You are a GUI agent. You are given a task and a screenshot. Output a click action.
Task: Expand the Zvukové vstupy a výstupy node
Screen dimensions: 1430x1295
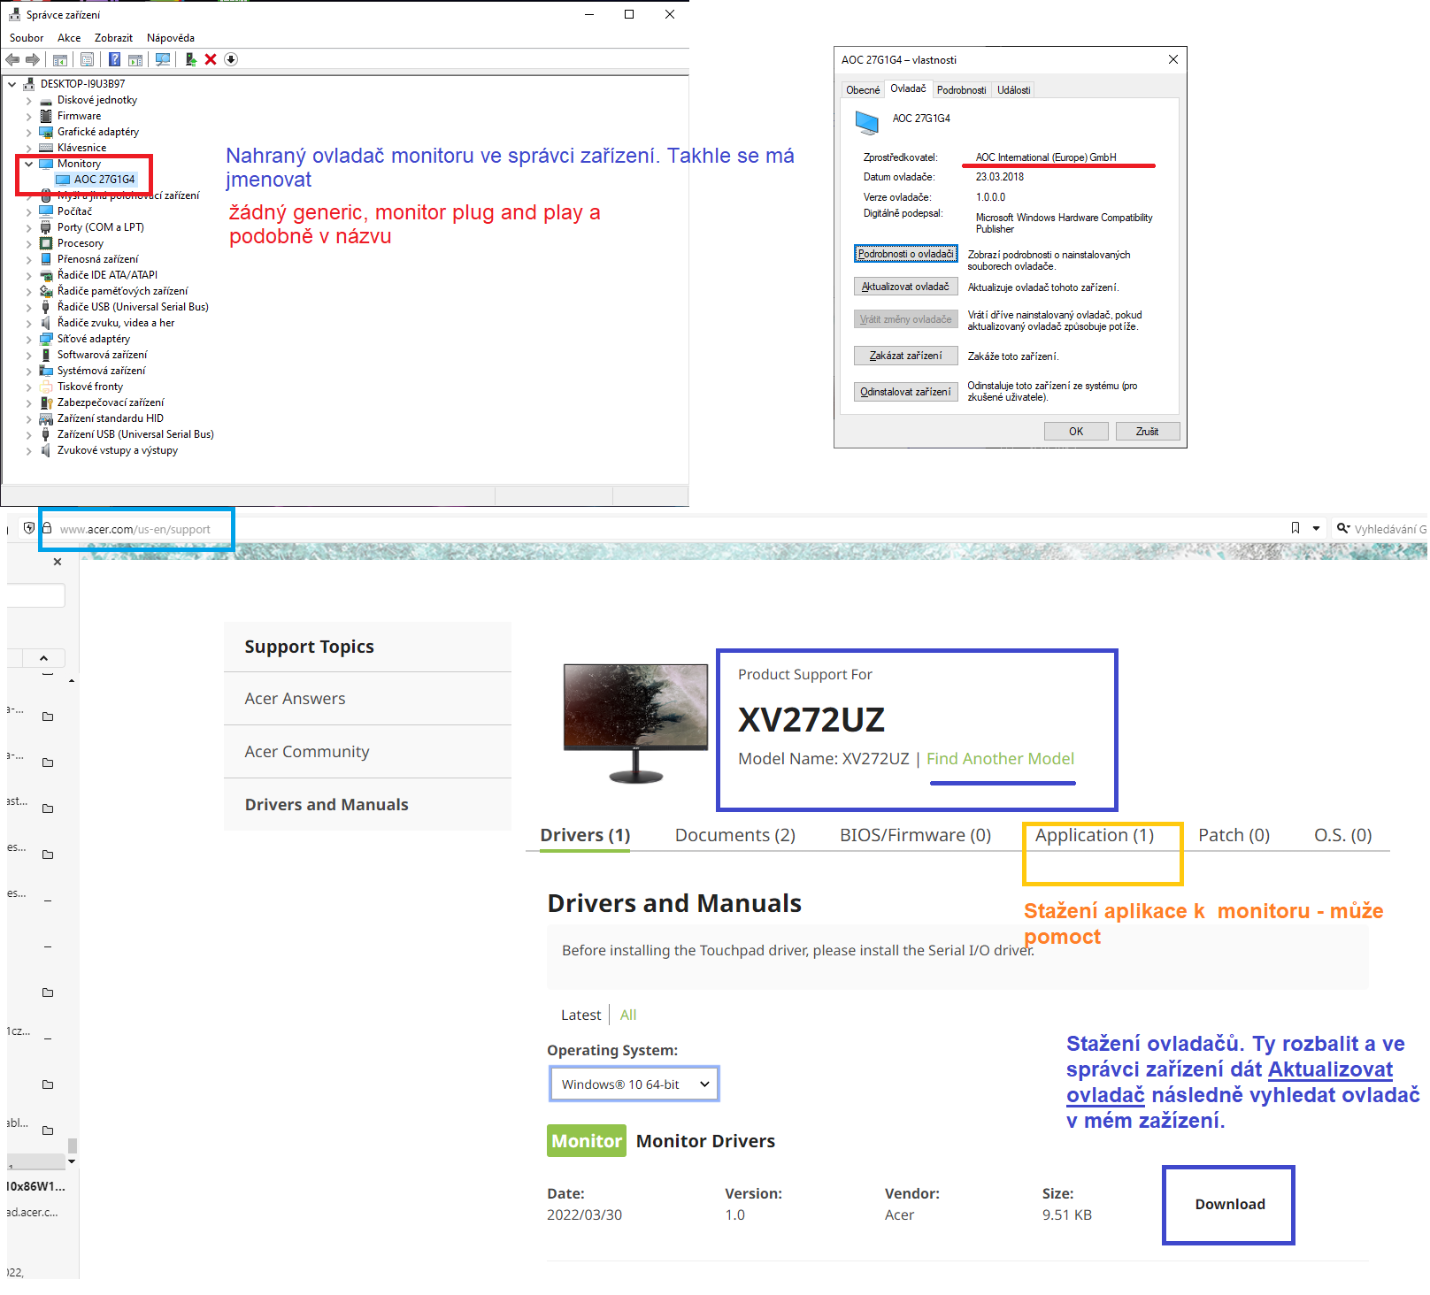pos(28,450)
